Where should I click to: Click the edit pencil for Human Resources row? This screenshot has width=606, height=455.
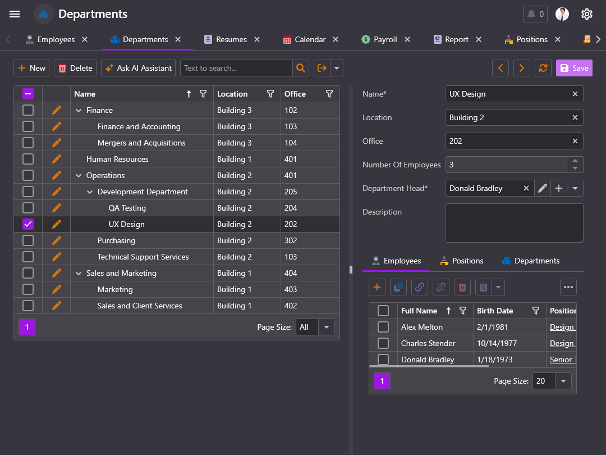pyautogui.click(x=56, y=159)
